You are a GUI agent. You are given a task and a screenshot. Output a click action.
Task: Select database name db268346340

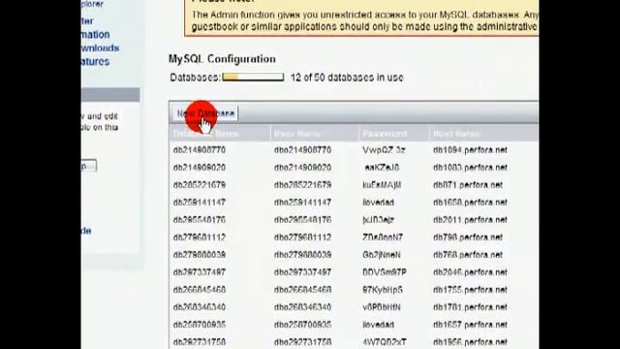[200, 307]
